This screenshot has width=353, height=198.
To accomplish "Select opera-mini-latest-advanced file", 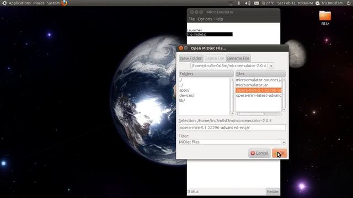I will (x=259, y=95).
